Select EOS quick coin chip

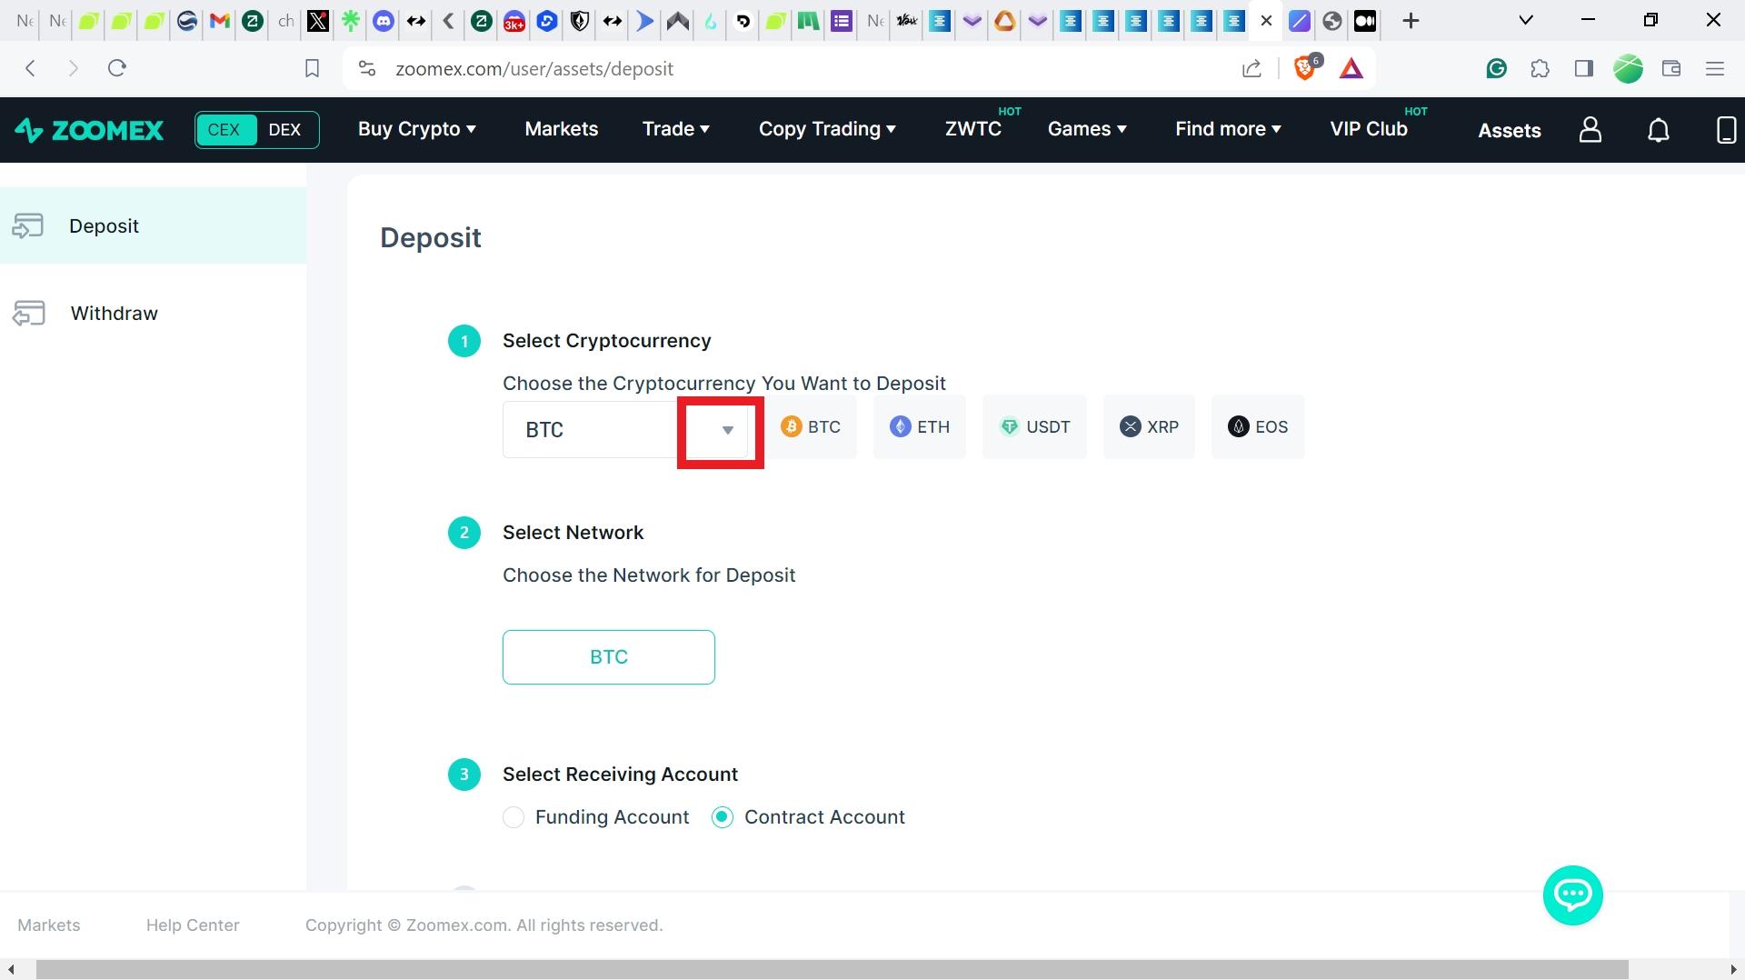1258,427
